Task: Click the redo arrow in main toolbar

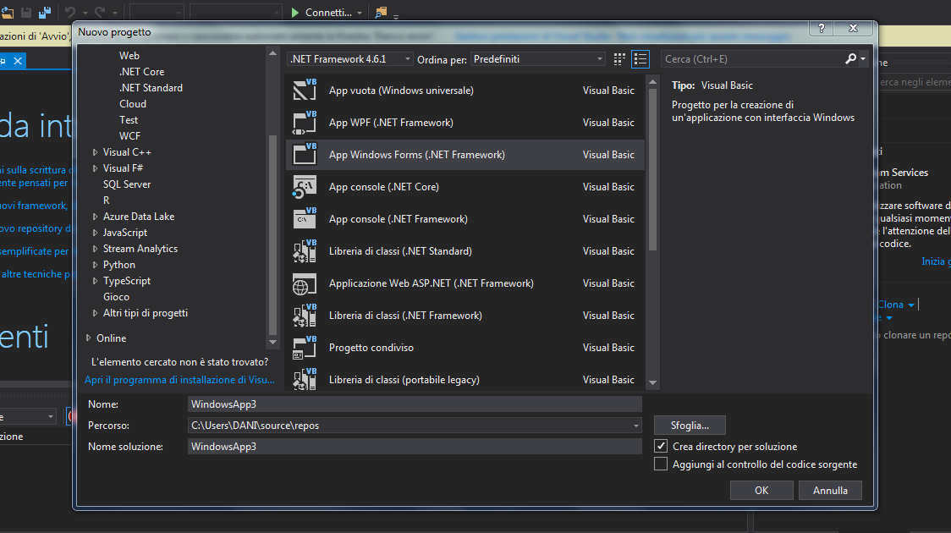Action: pos(100,12)
